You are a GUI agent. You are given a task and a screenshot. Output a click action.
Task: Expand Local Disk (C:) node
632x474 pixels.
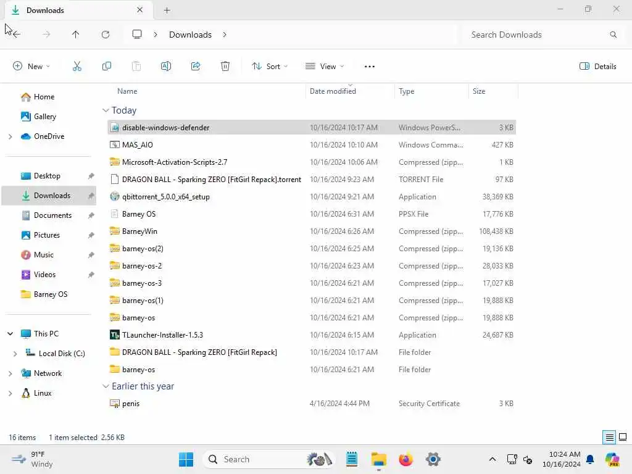[x=15, y=354]
